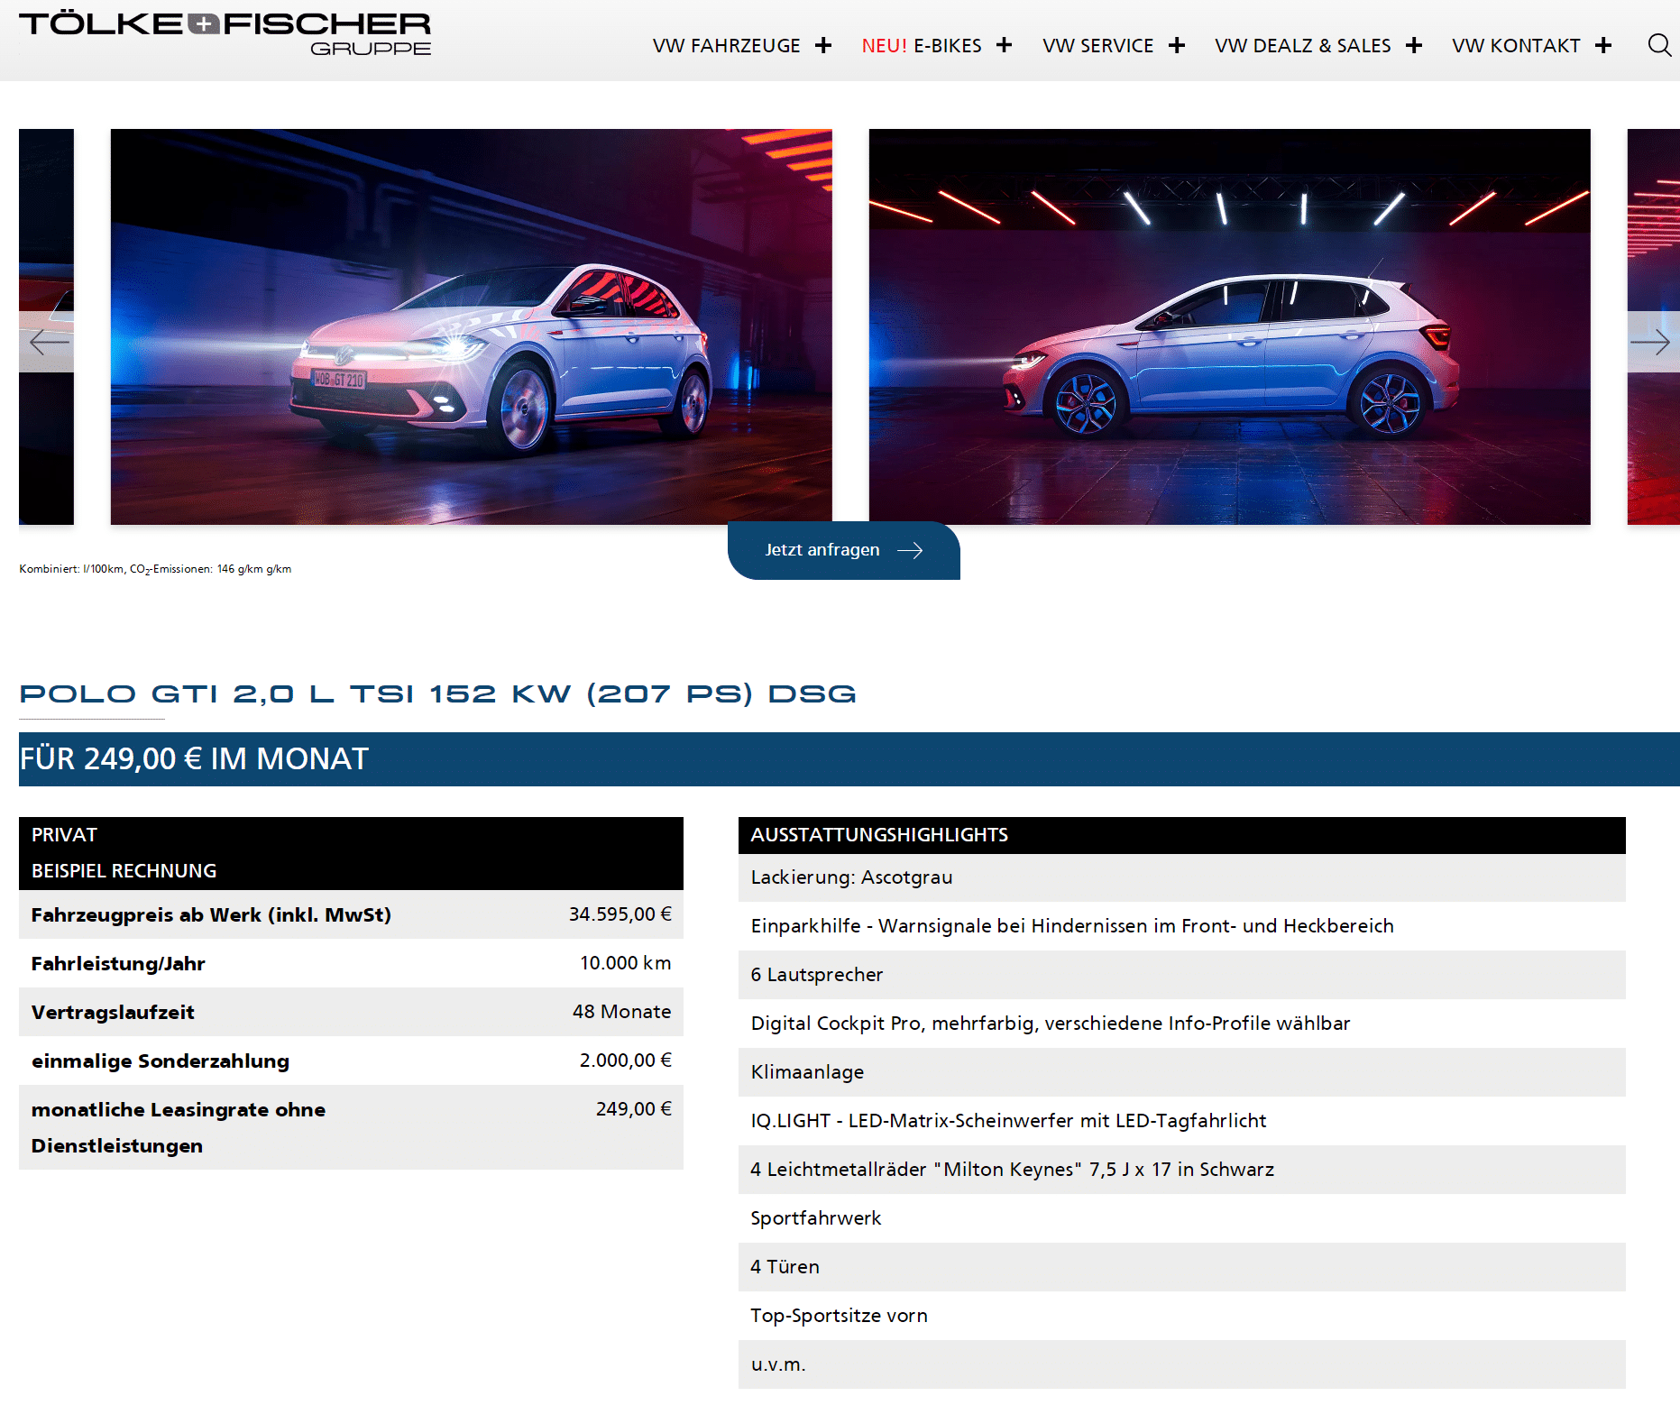
Task: Expand E-Bikes plus icon
Action: coord(1005,45)
